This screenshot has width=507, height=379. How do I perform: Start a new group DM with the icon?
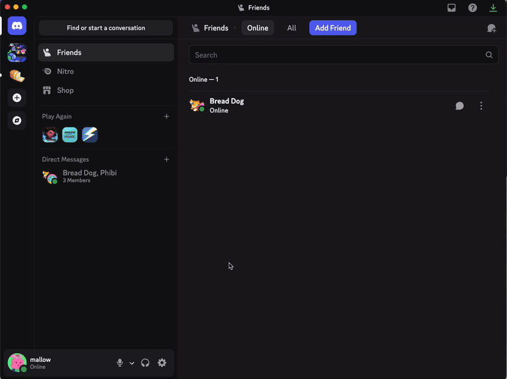pos(491,28)
